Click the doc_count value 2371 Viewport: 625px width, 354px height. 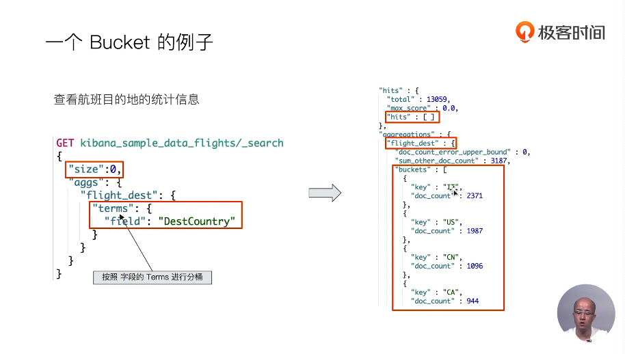pos(475,195)
